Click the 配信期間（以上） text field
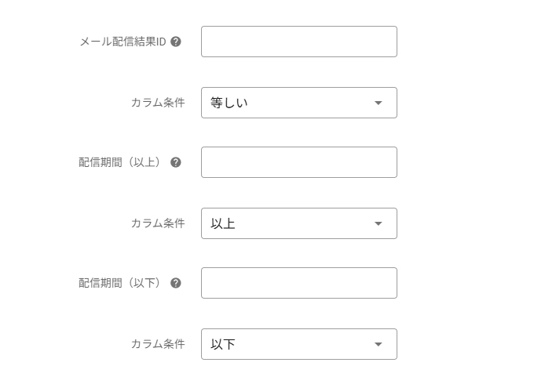The width and height of the screenshot is (545, 377). coord(298,162)
